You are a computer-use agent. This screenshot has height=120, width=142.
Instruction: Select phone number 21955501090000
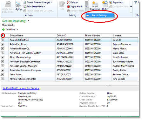(92, 75)
